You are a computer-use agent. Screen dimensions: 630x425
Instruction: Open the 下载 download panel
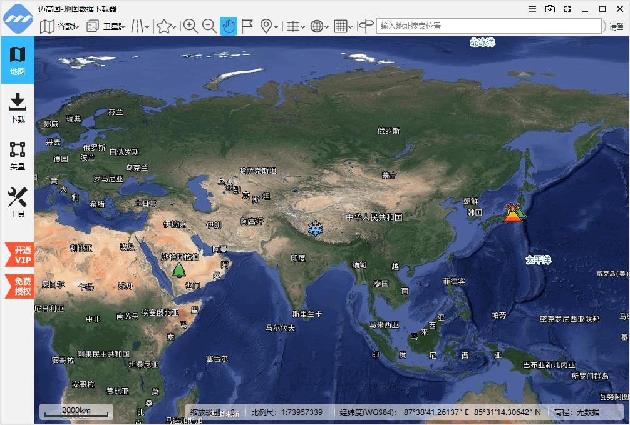point(18,107)
